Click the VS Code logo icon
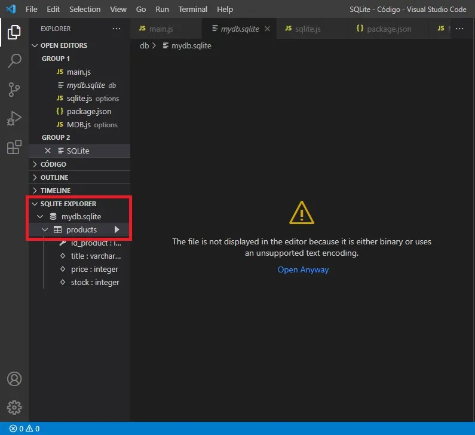 [x=11, y=9]
